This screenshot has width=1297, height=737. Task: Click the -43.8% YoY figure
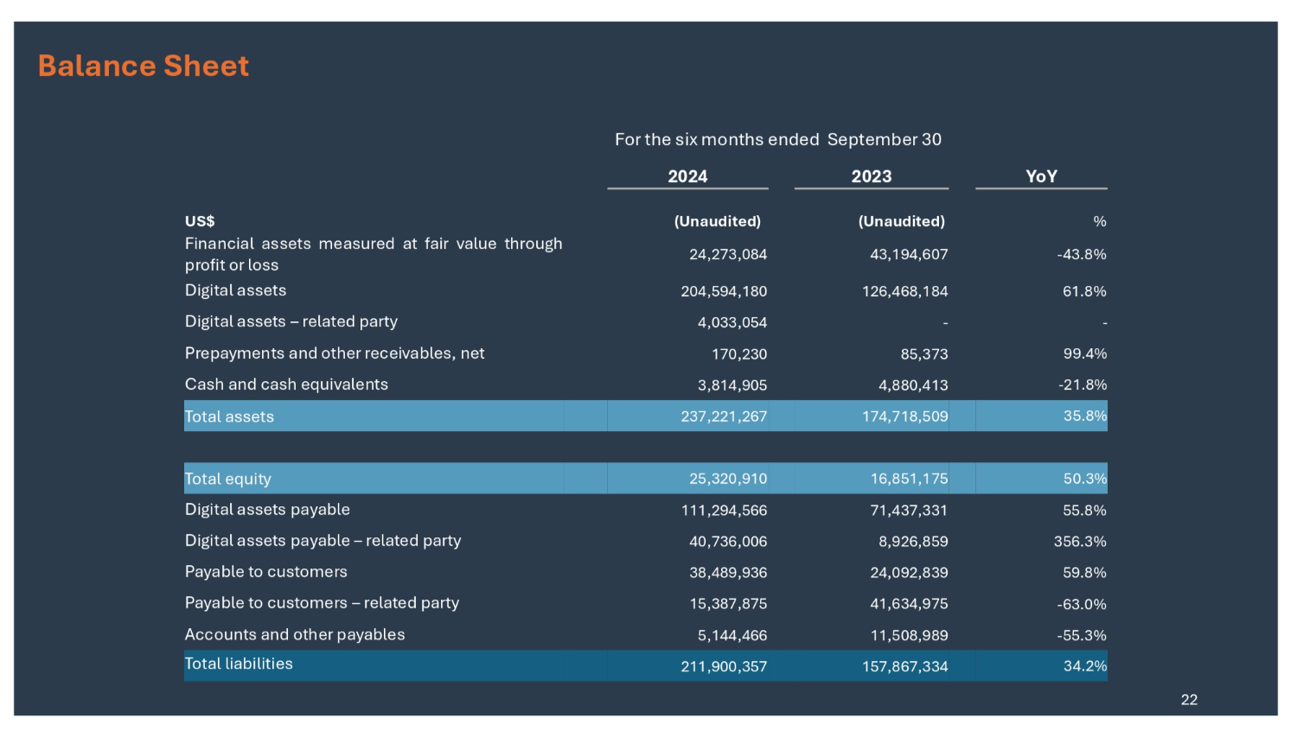(1081, 255)
